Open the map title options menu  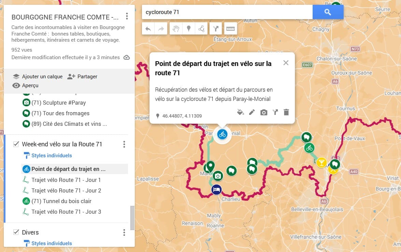(127, 16)
